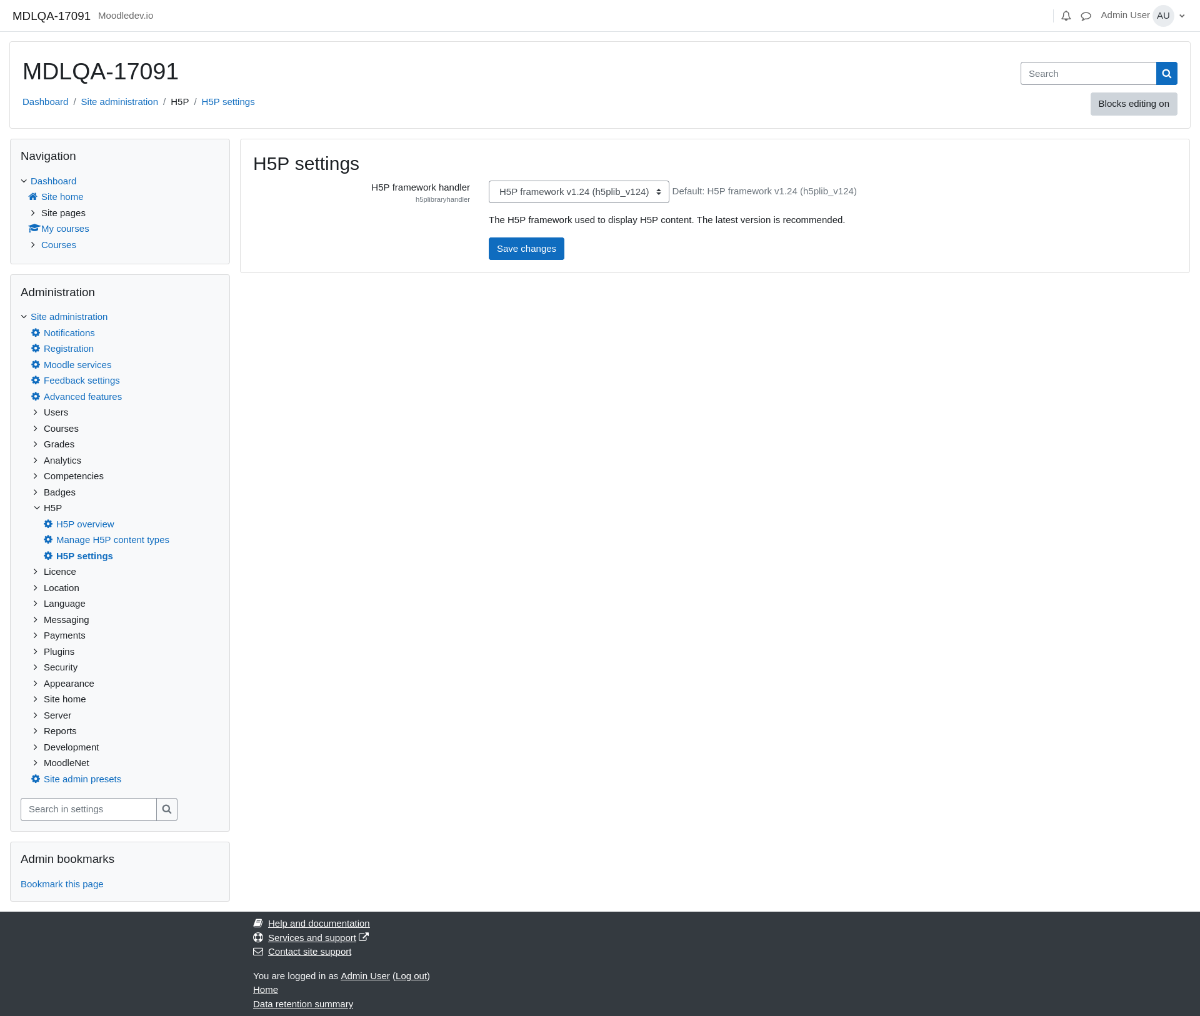1200x1016 pixels.
Task: Click the gear icon beside Advanced features
Action: pos(36,397)
